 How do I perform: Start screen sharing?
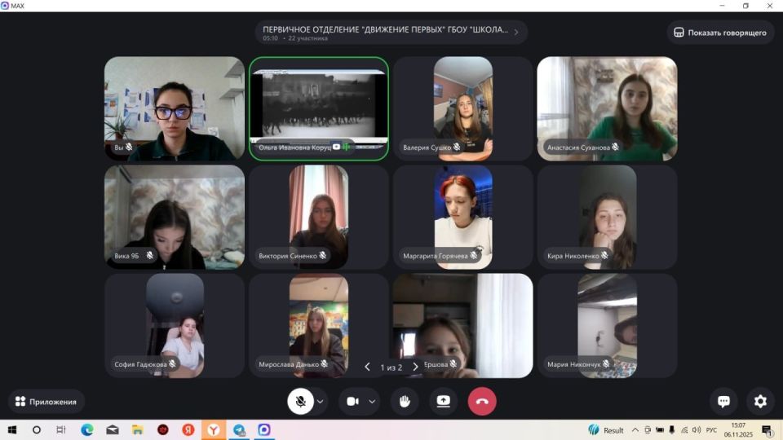pos(444,401)
